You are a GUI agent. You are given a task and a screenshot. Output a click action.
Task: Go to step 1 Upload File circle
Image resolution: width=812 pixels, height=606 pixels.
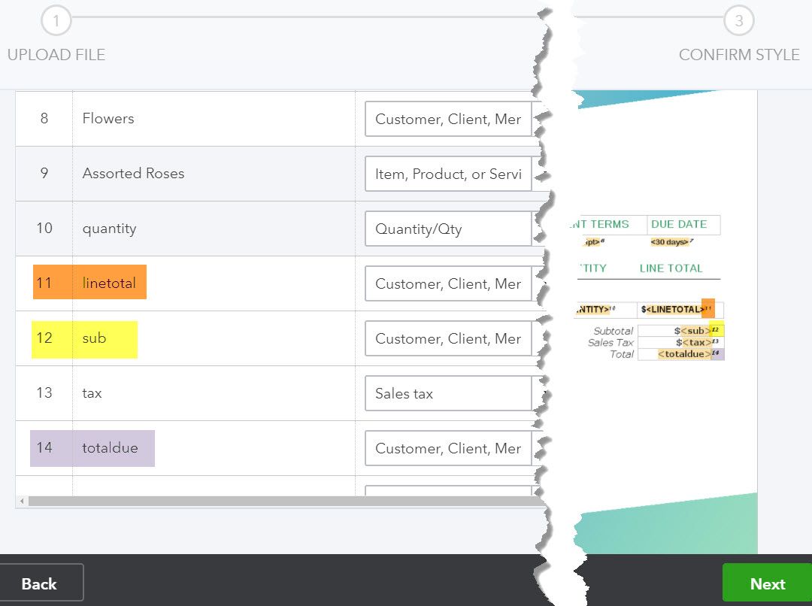pyautogui.click(x=56, y=20)
